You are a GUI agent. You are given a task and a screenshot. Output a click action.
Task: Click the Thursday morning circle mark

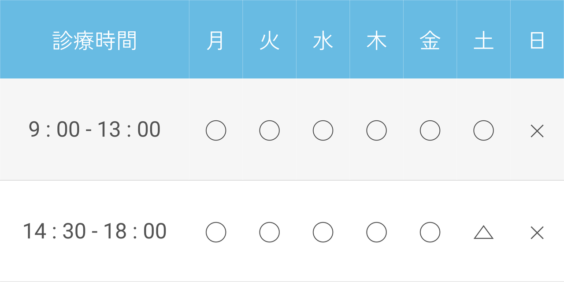coord(376,130)
